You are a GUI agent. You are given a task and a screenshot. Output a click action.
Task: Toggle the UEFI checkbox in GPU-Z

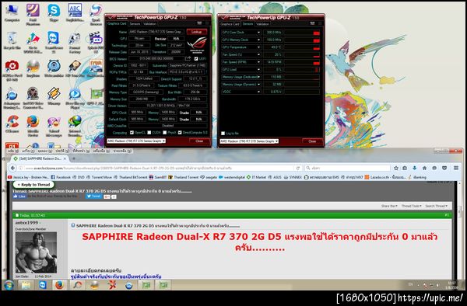(x=196, y=59)
